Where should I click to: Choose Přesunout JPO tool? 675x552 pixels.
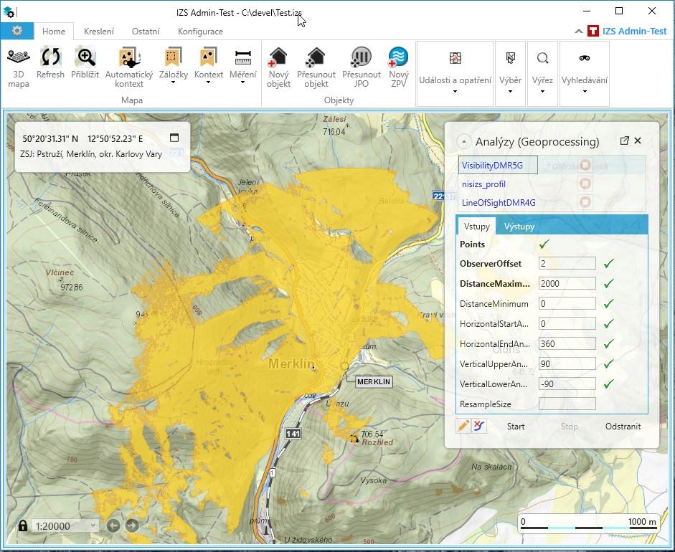point(362,67)
